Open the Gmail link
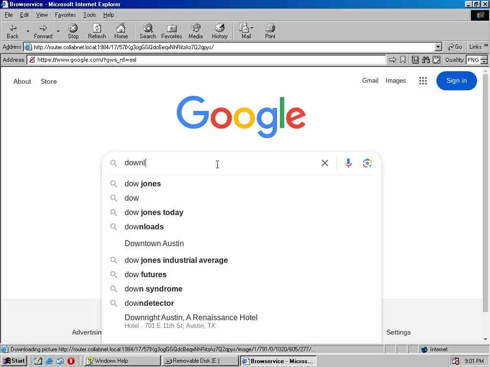Viewport: 490px width, 367px height. pyautogui.click(x=370, y=80)
